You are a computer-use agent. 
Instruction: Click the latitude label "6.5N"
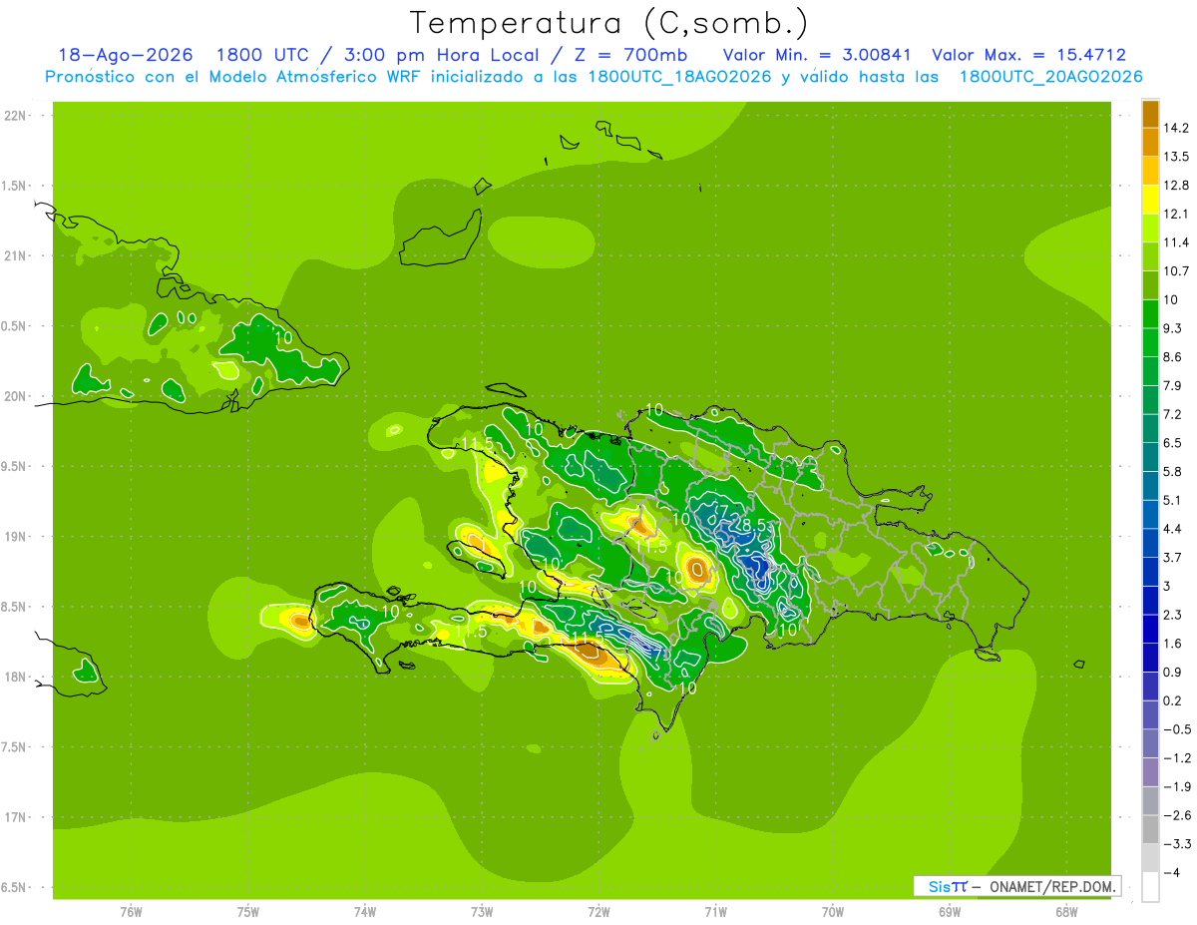(14, 888)
